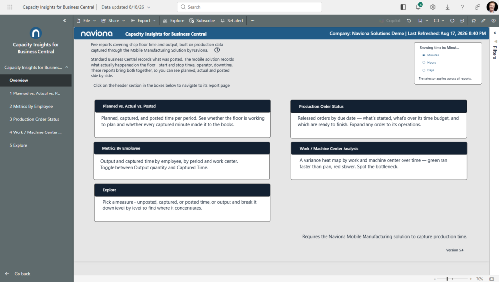The height and width of the screenshot is (282, 499).
Task: Select the Hours radio button
Action: (424, 63)
